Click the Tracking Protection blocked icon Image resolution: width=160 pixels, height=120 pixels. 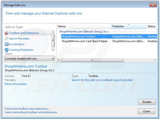[x=6, y=50]
